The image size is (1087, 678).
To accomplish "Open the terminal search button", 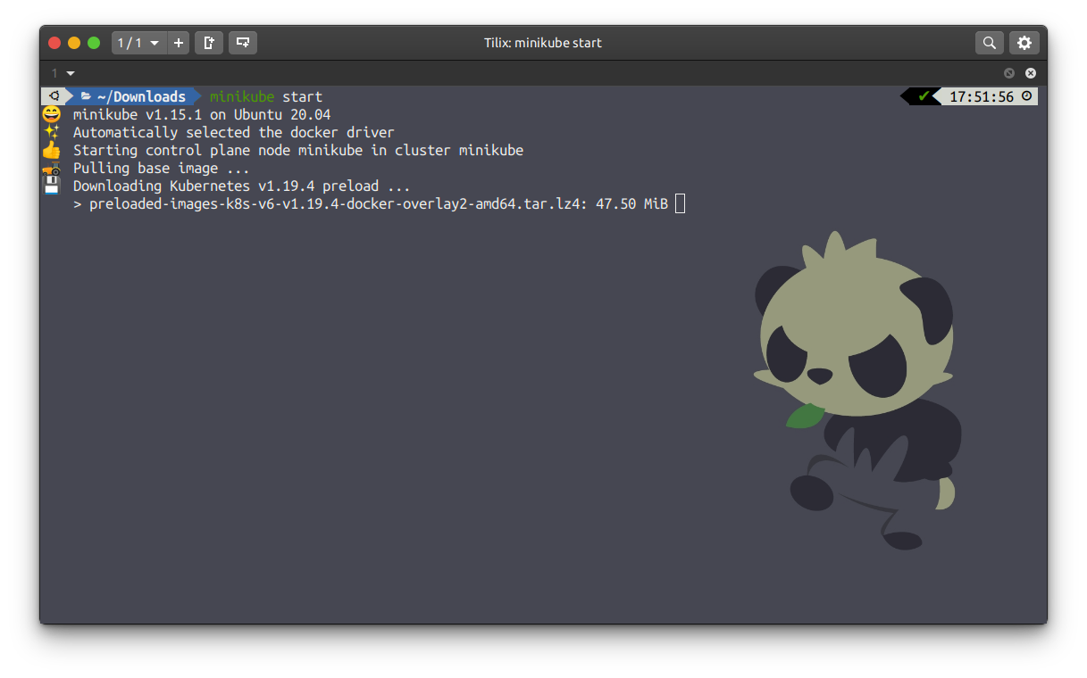I will click(x=989, y=43).
